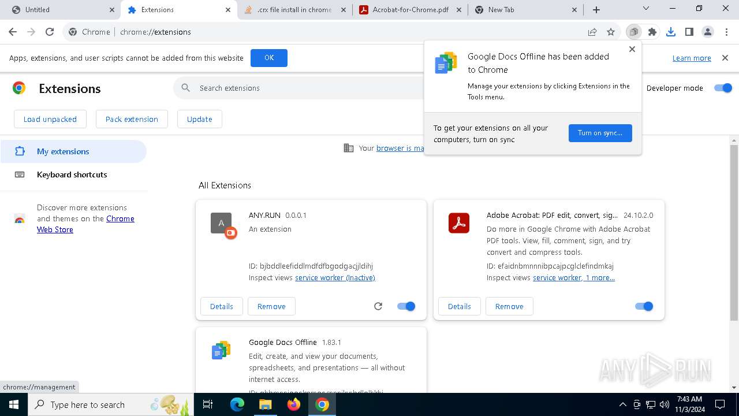This screenshot has height=416, width=739.
Task: Inspect ANY.RUN service worker (Inactive) link
Action: (335, 278)
